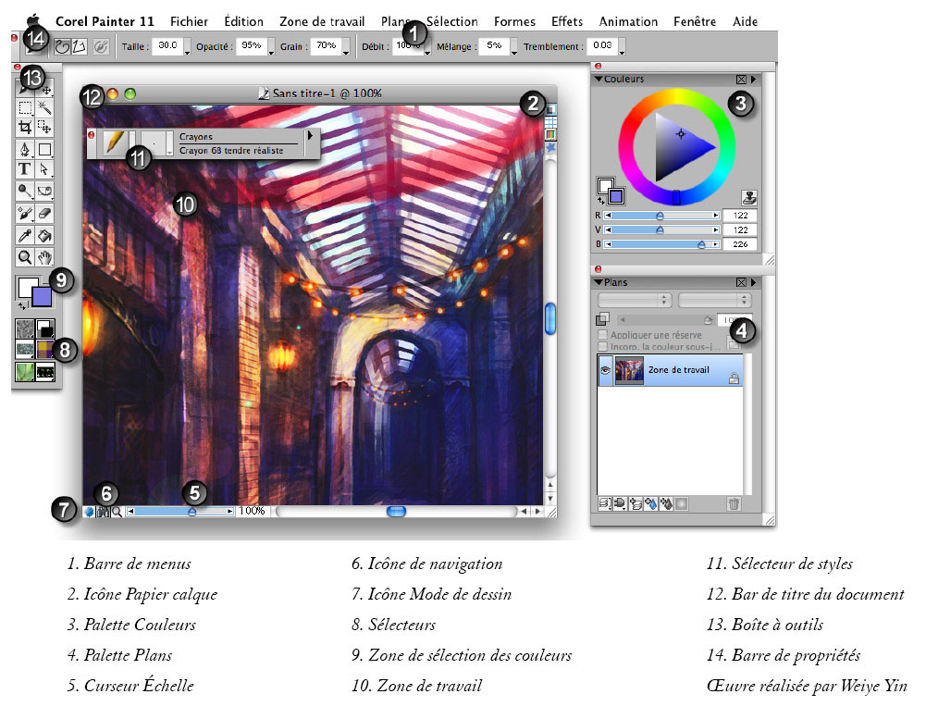Click the zoom magnifier in document footer
The image size is (926, 719).
click(x=117, y=512)
